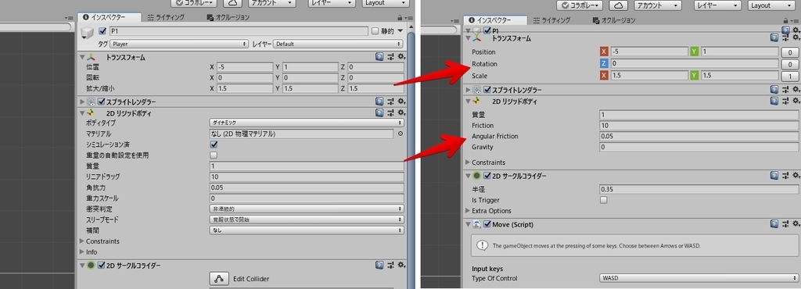Enable the 質量の自動設定を使用 checkbox
The width and height of the screenshot is (801, 289).
(214, 155)
